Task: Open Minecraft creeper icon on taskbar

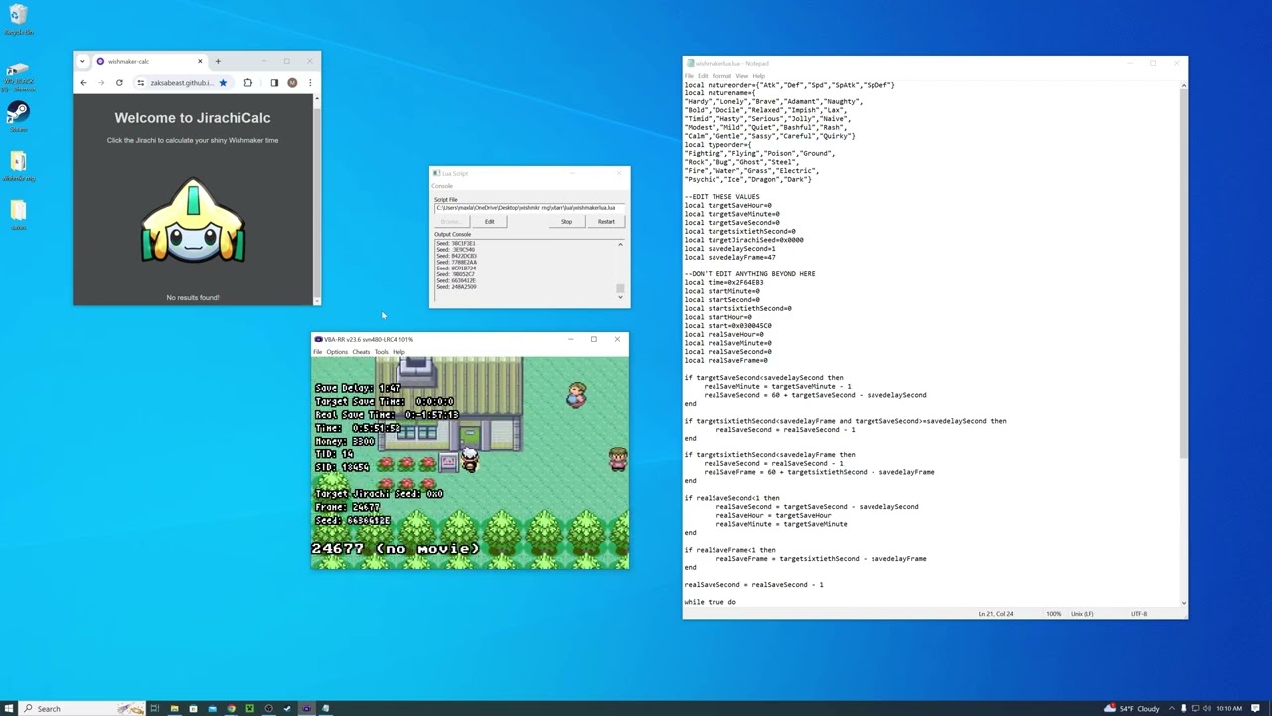Action: point(249,708)
